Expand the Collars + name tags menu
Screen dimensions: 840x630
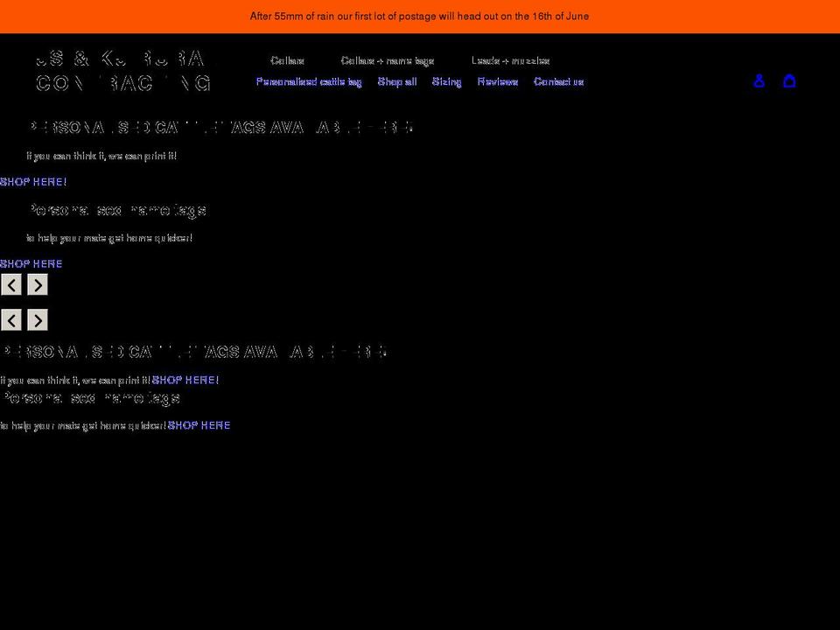point(386,60)
